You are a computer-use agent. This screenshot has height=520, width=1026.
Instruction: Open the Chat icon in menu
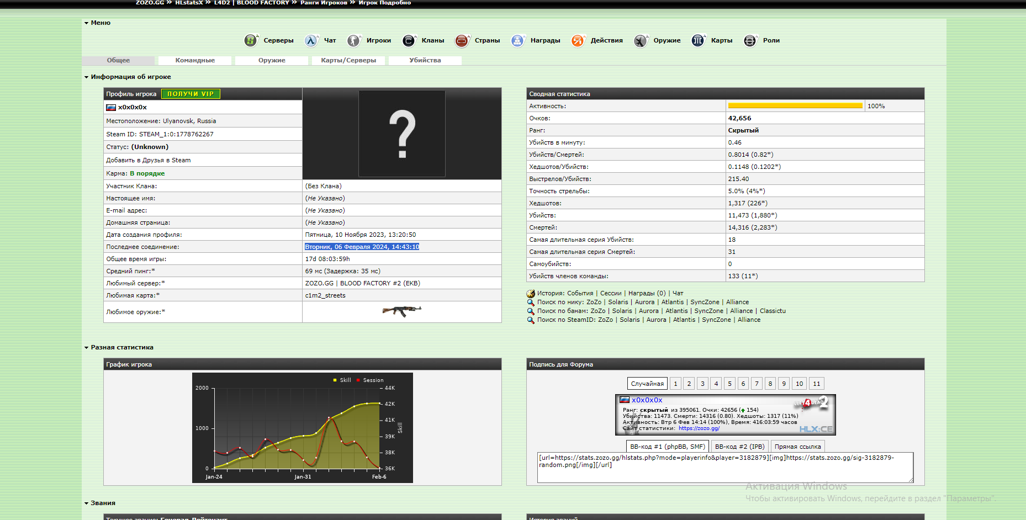point(311,40)
